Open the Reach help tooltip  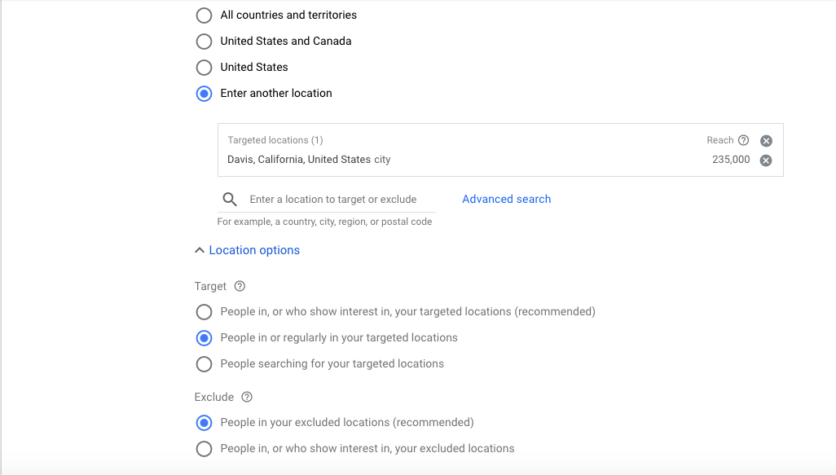[x=743, y=140]
